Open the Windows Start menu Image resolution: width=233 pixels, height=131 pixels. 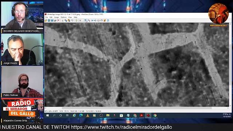pyautogui.click(x=48, y=115)
